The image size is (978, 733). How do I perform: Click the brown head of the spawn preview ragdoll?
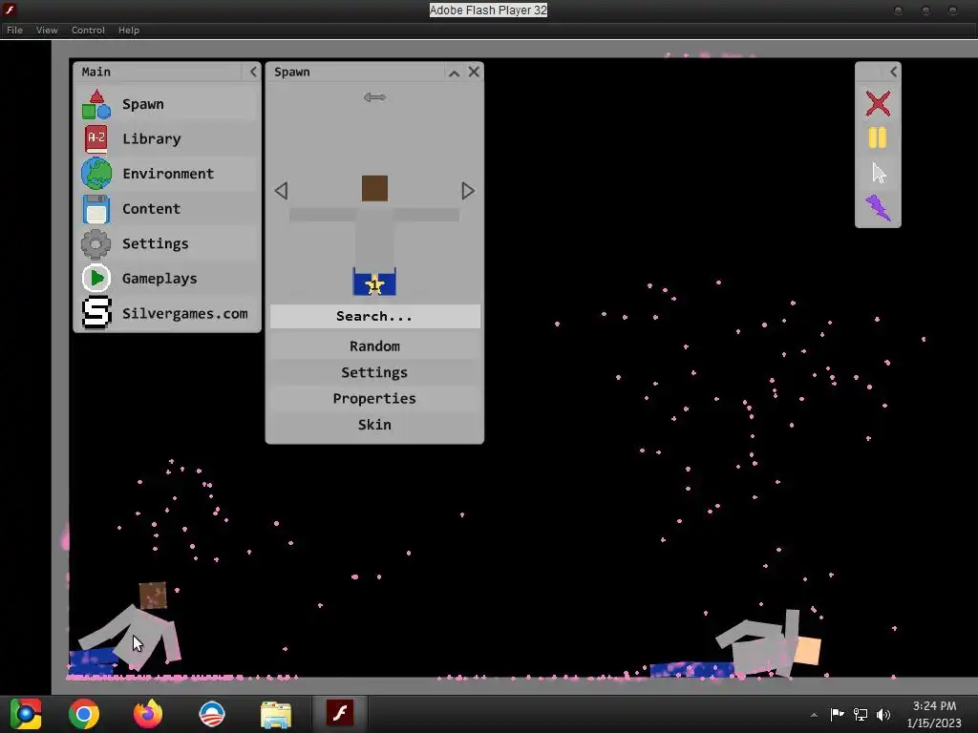[374, 188]
